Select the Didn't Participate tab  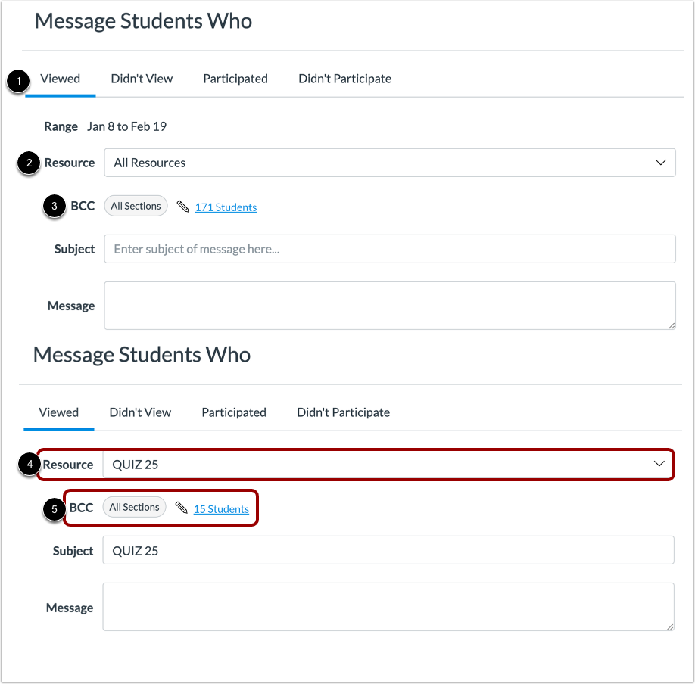(x=344, y=79)
